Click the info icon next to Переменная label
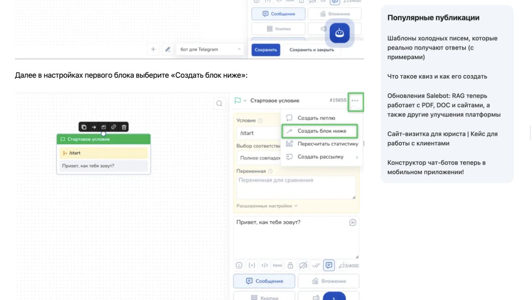 tap(270, 171)
